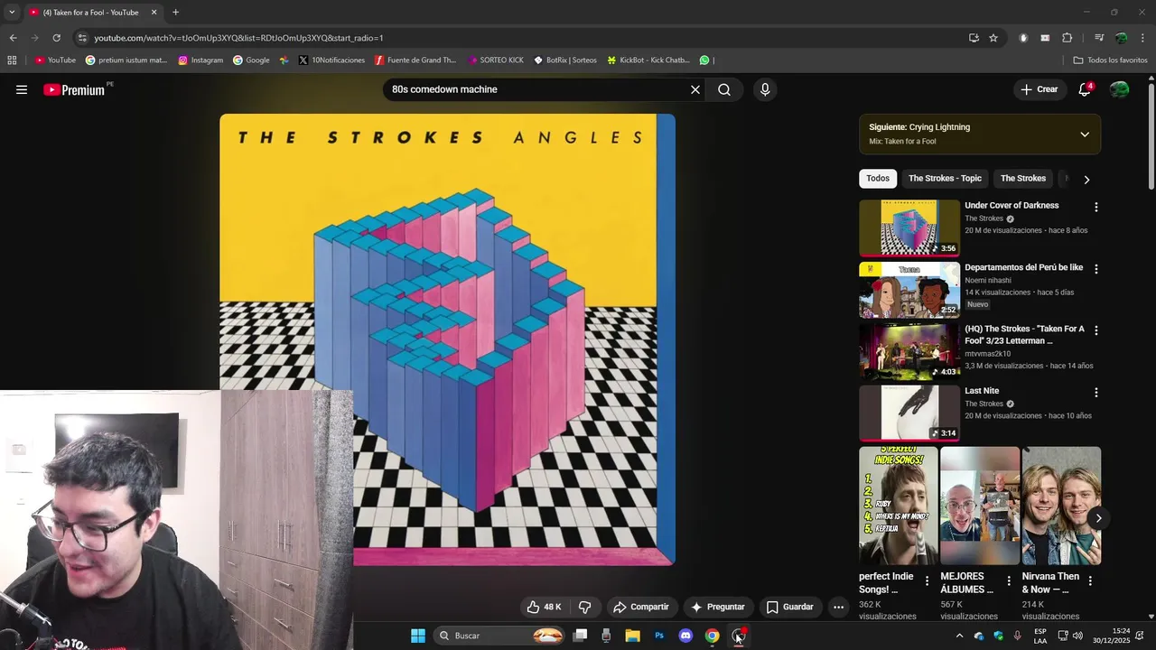
Task: Click the page vertical scrollbar
Action: [x=1151, y=135]
